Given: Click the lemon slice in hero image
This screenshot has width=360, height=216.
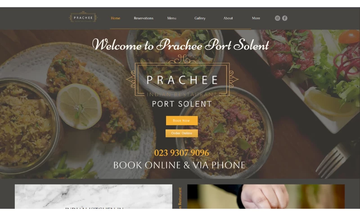Looking at the screenshot, I should click(79, 106).
